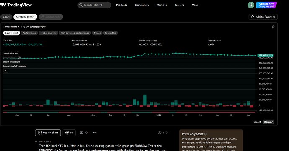The image size is (289, 151).
Task: Toggle the Cumulative PnL series
Action: tap(10, 54)
